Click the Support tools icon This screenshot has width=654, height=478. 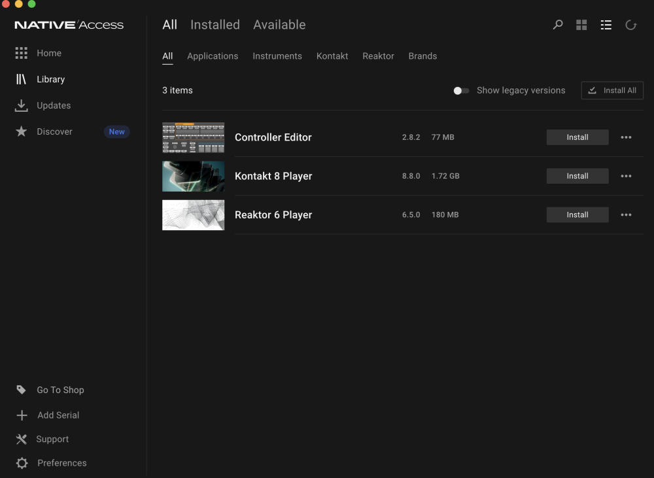click(x=22, y=439)
